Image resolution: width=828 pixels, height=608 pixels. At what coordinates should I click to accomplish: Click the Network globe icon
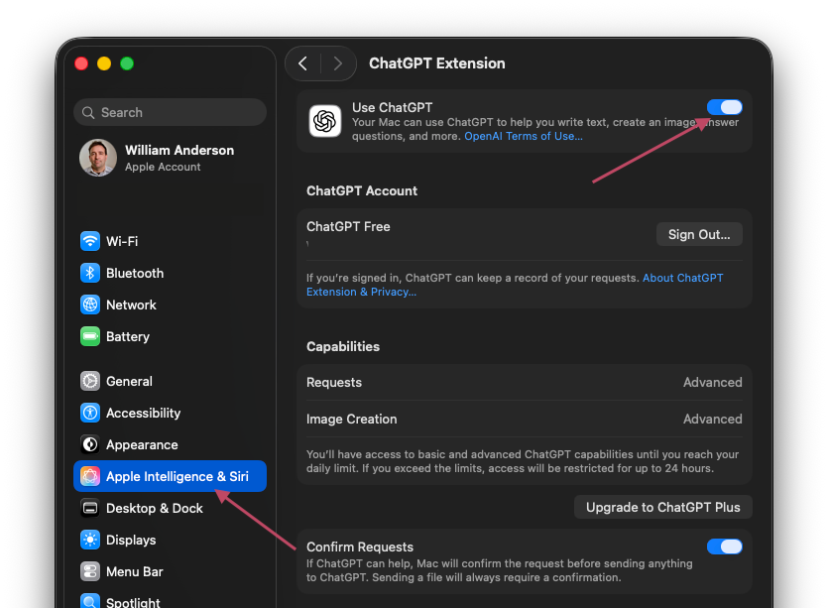pos(90,304)
